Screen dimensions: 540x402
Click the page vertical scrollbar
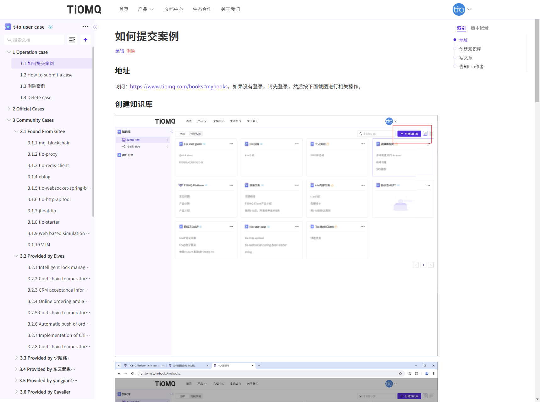(x=537, y=60)
